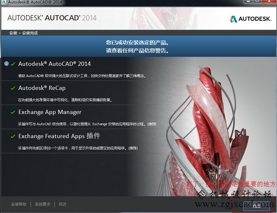Click the AUTODESK AUTOCAD 2014 header logo
The image size is (277, 213).
point(52,18)
